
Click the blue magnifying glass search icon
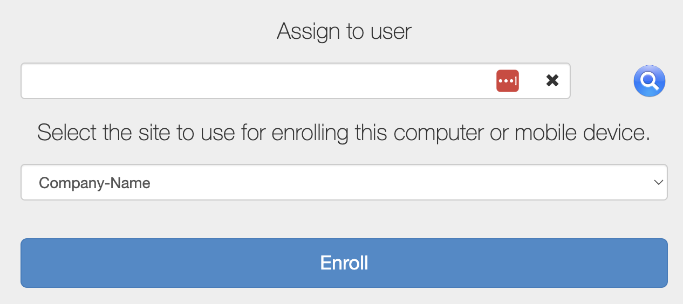[649, 81]
